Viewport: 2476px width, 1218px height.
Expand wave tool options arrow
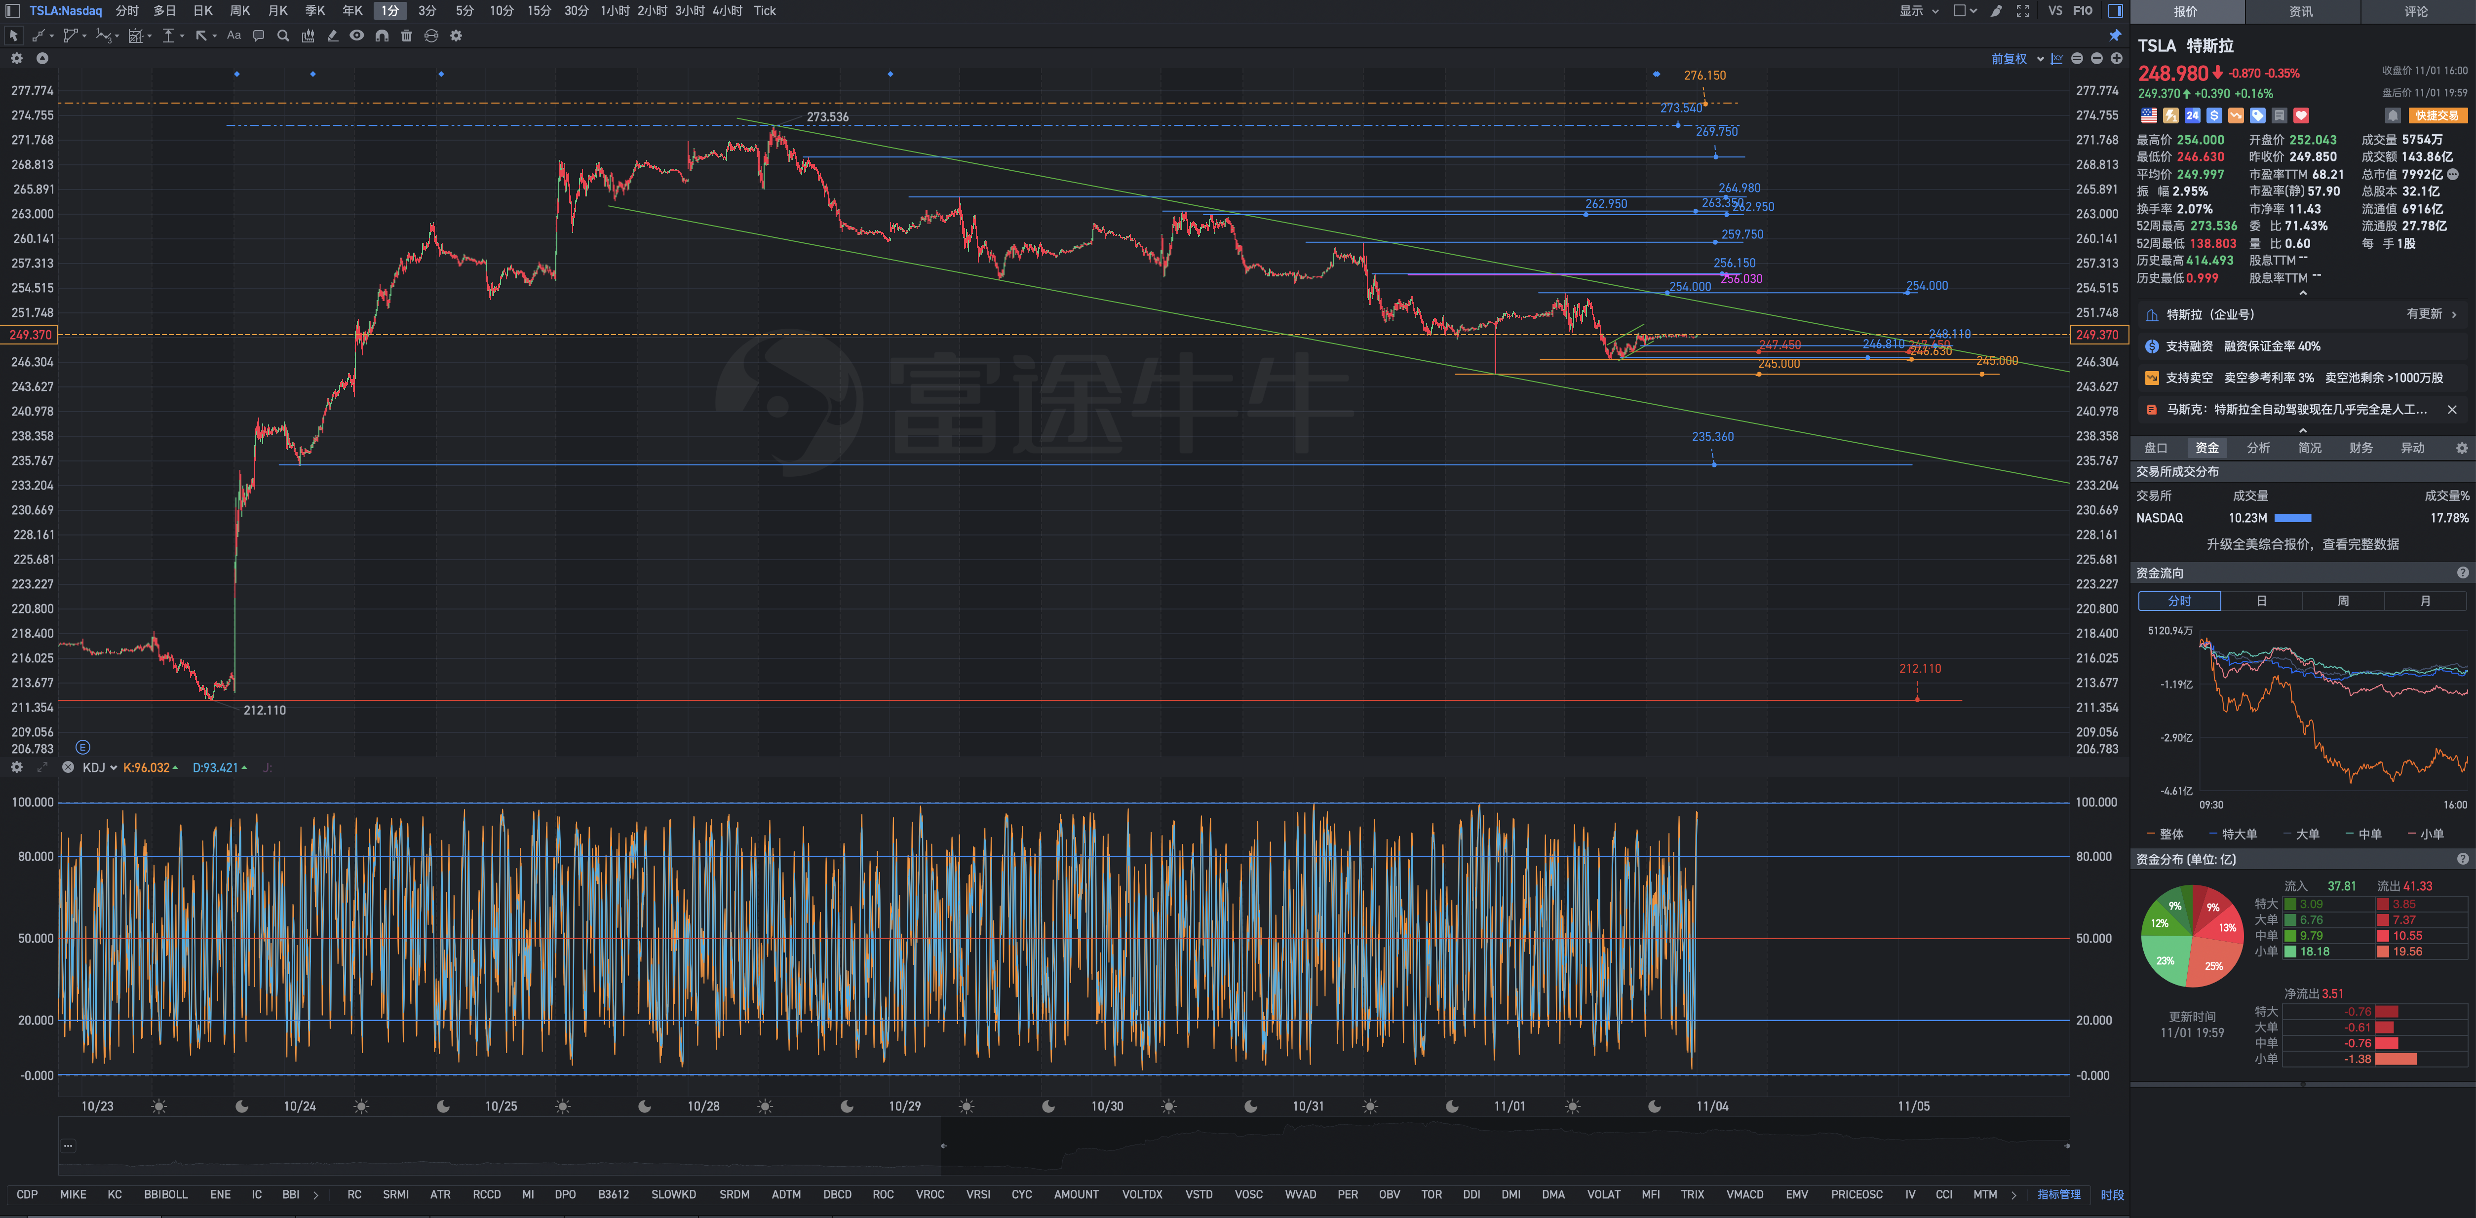tap(117, 37)
